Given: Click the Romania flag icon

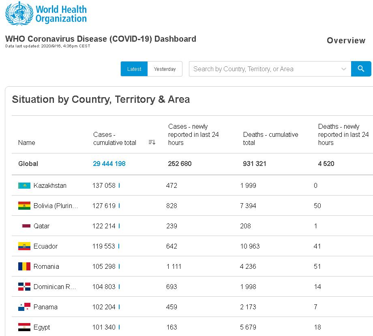Looking at the screenshot, I should [x=24, y=266].
